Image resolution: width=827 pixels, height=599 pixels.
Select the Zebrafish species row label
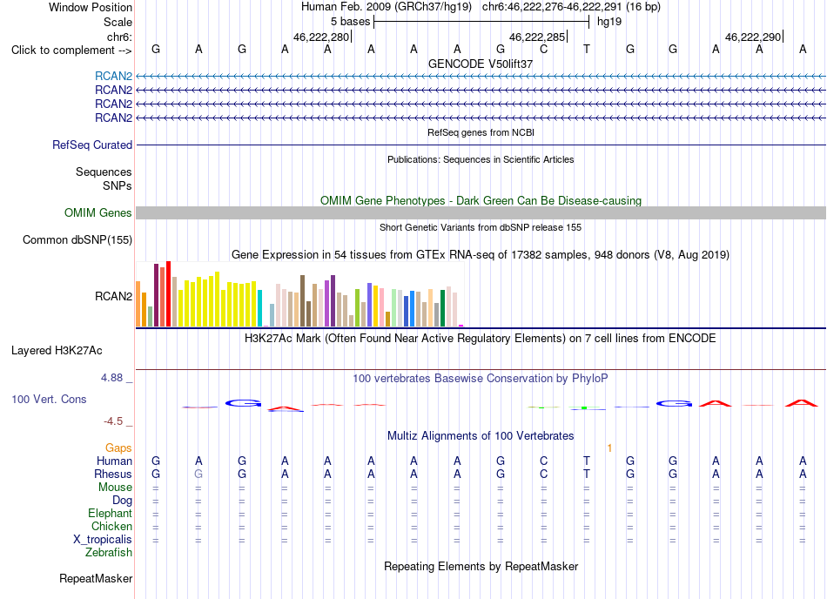click(x=109, y=552)
